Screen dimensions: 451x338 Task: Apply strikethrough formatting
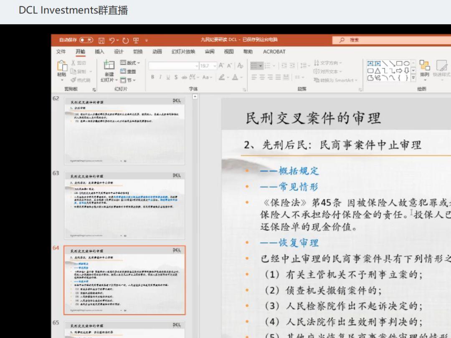click(185, 77)
